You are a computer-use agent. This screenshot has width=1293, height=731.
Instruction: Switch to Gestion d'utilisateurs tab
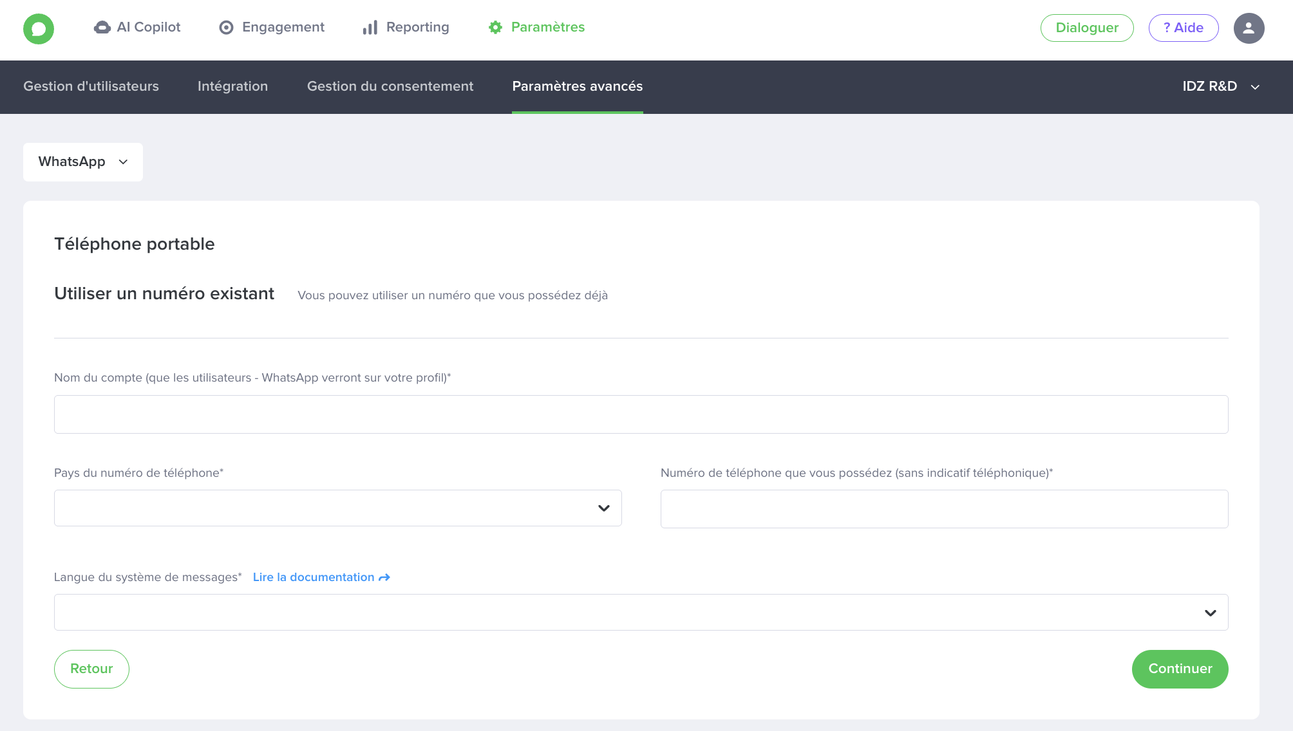pyautogui.click(x=91, y=86)
